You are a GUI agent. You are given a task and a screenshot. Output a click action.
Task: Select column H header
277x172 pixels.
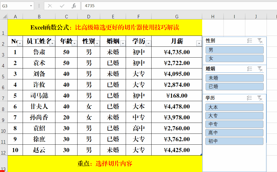click(x=213, y=16)
